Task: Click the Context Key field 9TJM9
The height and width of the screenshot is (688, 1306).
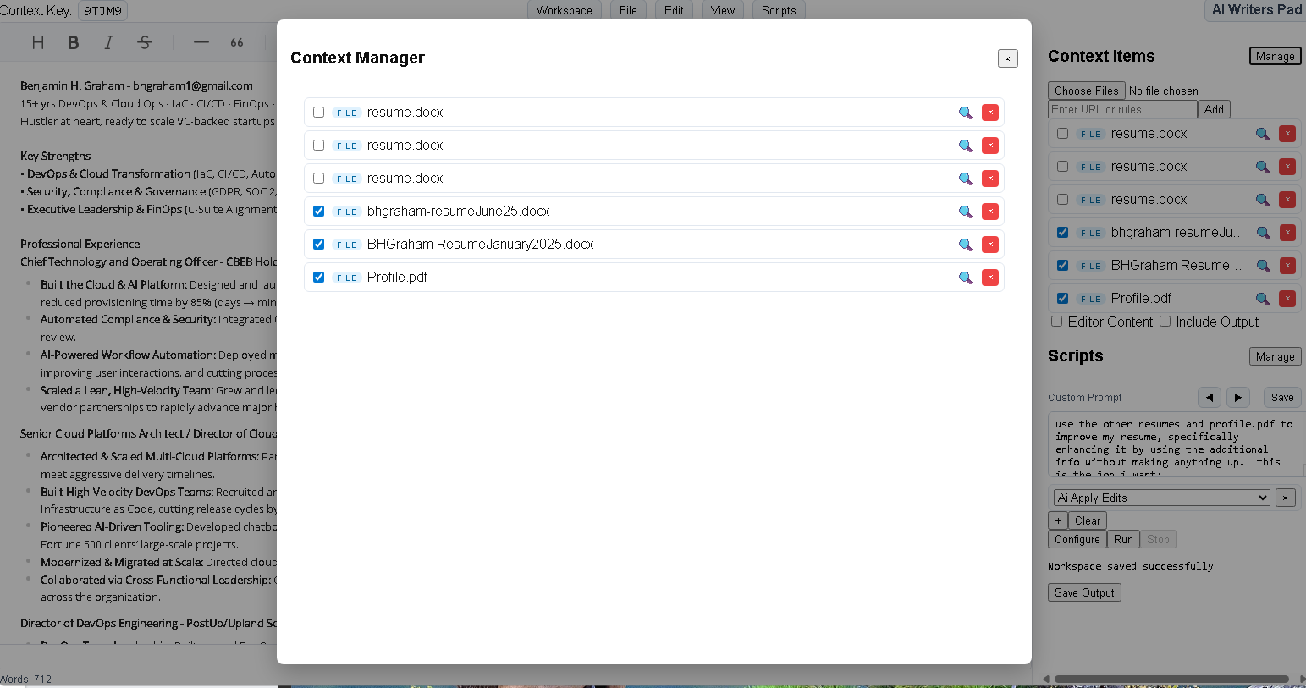Action: pyautogui.click(x=102, y=11)
